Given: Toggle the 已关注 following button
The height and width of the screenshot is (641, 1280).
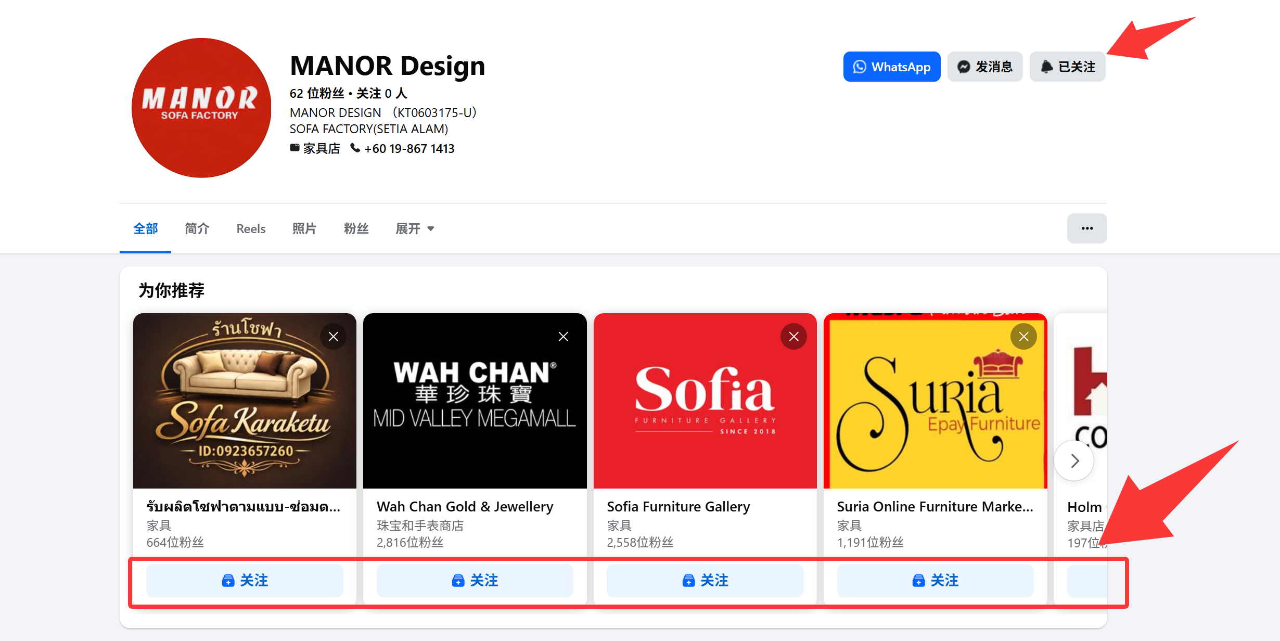Looking at the screenshot, I should point(1067,67).
